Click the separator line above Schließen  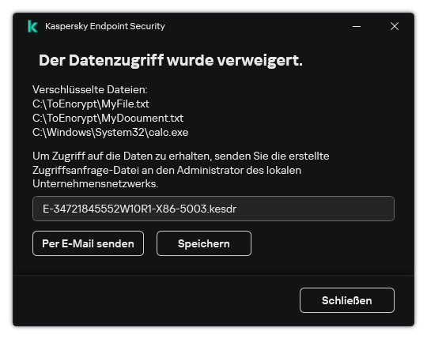coord(213,275)
